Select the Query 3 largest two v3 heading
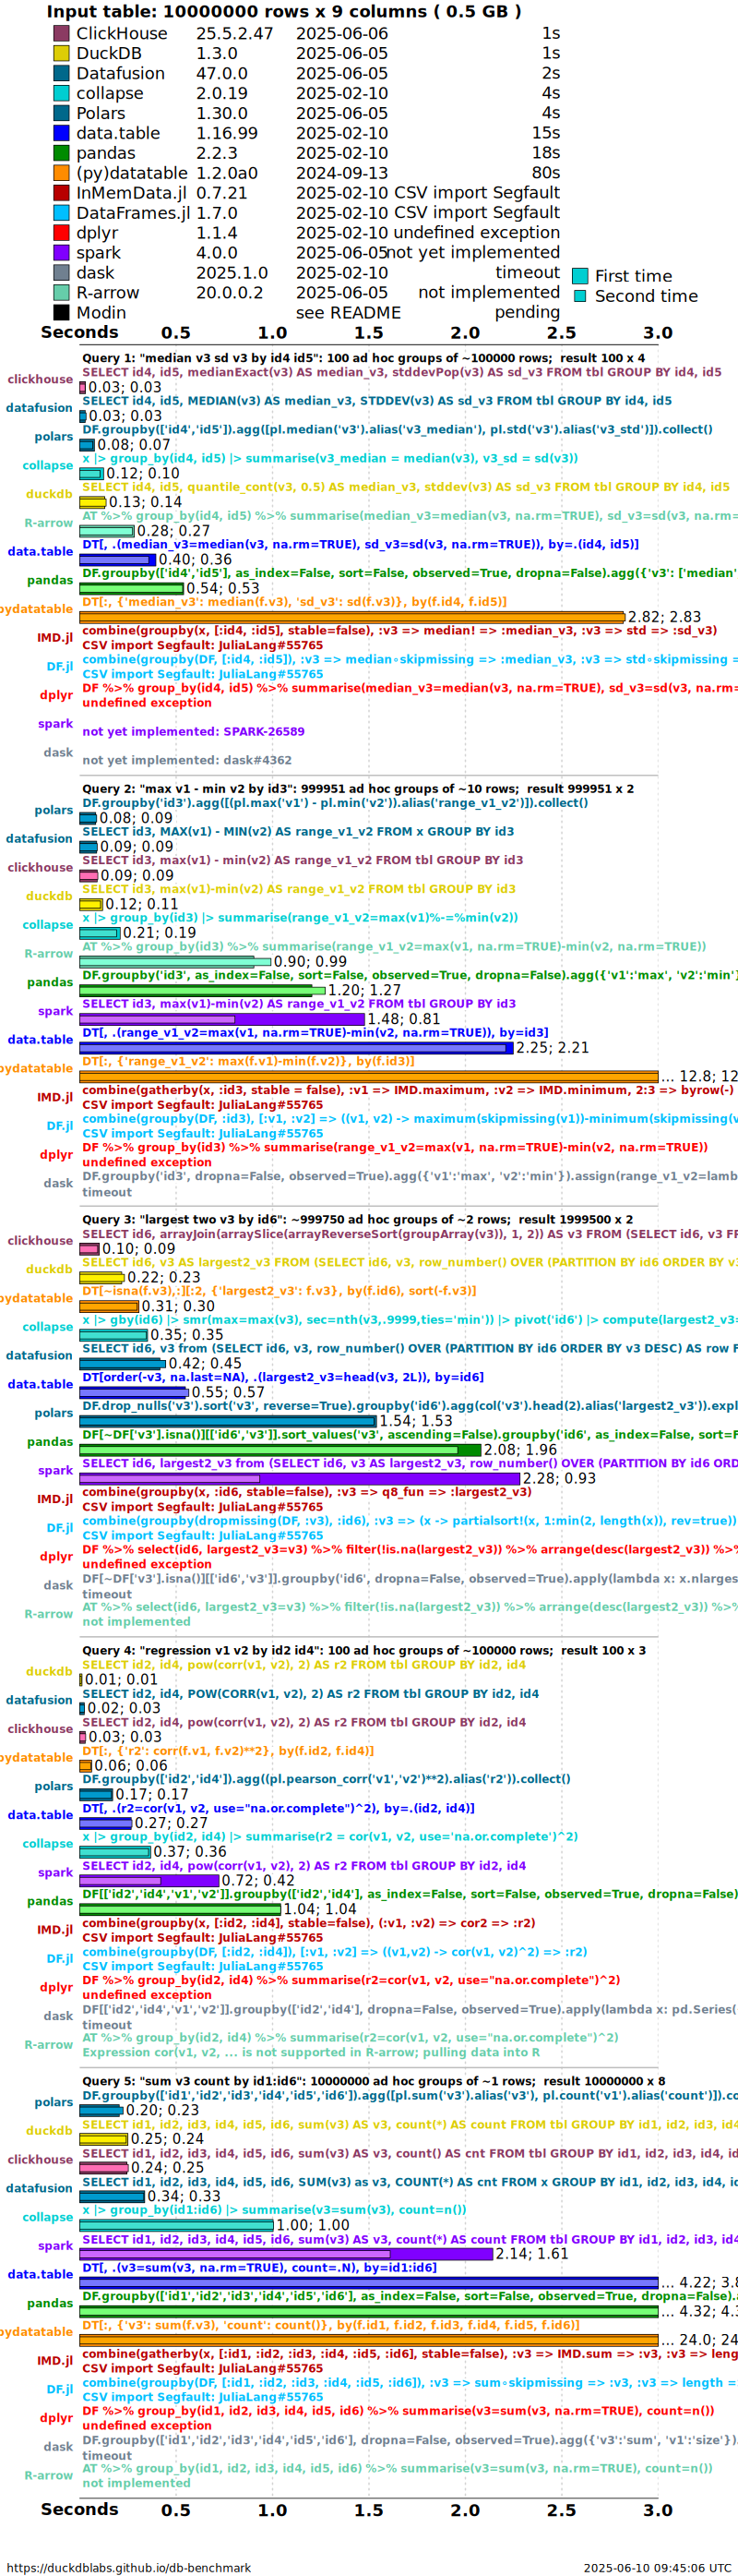 click(358, 1220)
